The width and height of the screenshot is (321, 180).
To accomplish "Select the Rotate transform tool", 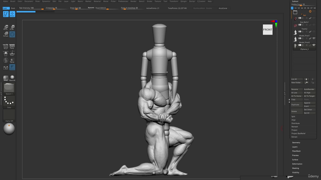I will (6, 34).
